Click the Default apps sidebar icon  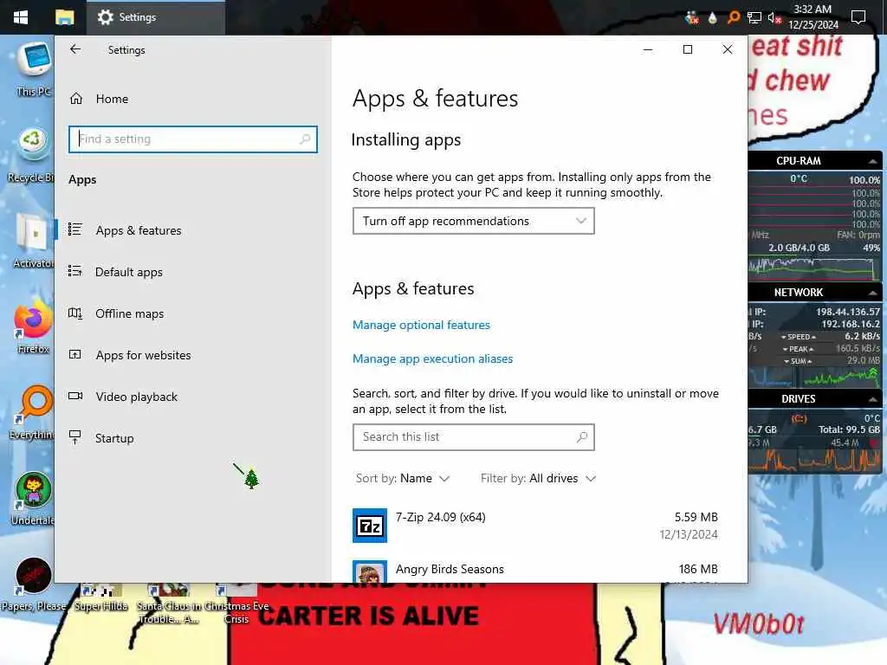pyautogui.click(x=74, y=271)
